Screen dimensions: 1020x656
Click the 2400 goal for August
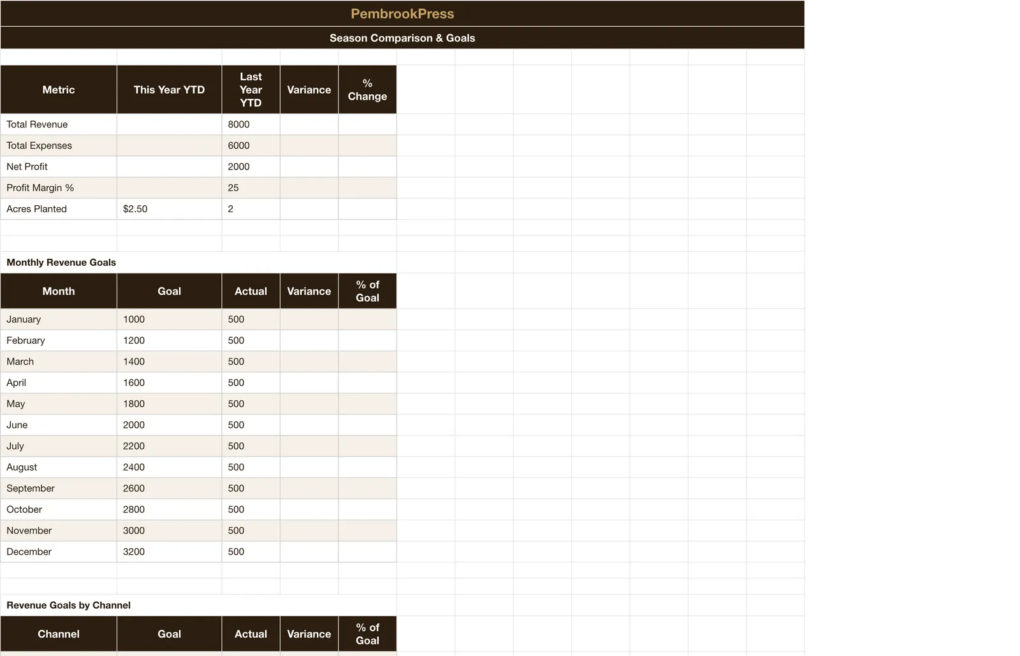[x=170, y=467]
